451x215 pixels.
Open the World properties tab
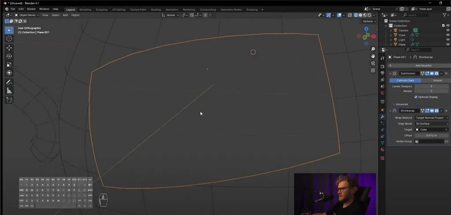point(382,93)
